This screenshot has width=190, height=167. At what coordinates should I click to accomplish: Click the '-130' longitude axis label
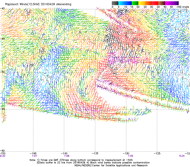tap(126, 153)
